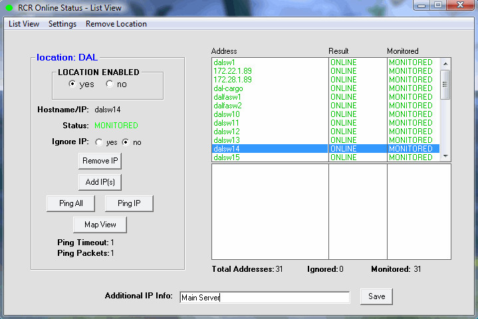478x319 pixels.
Task: Click the Additional IP Info text field
Action: [265, 297]
